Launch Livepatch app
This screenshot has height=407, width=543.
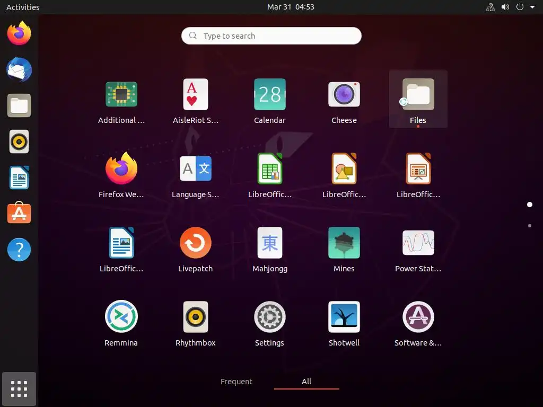pyautogui.click(x=195, y=242)
